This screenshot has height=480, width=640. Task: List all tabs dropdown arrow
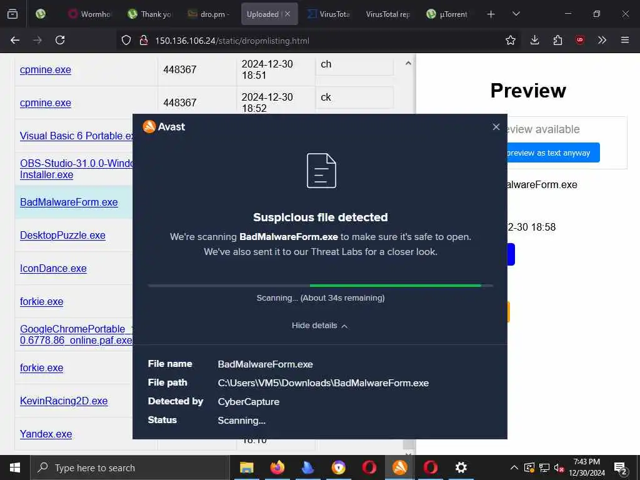click(516, 14)
